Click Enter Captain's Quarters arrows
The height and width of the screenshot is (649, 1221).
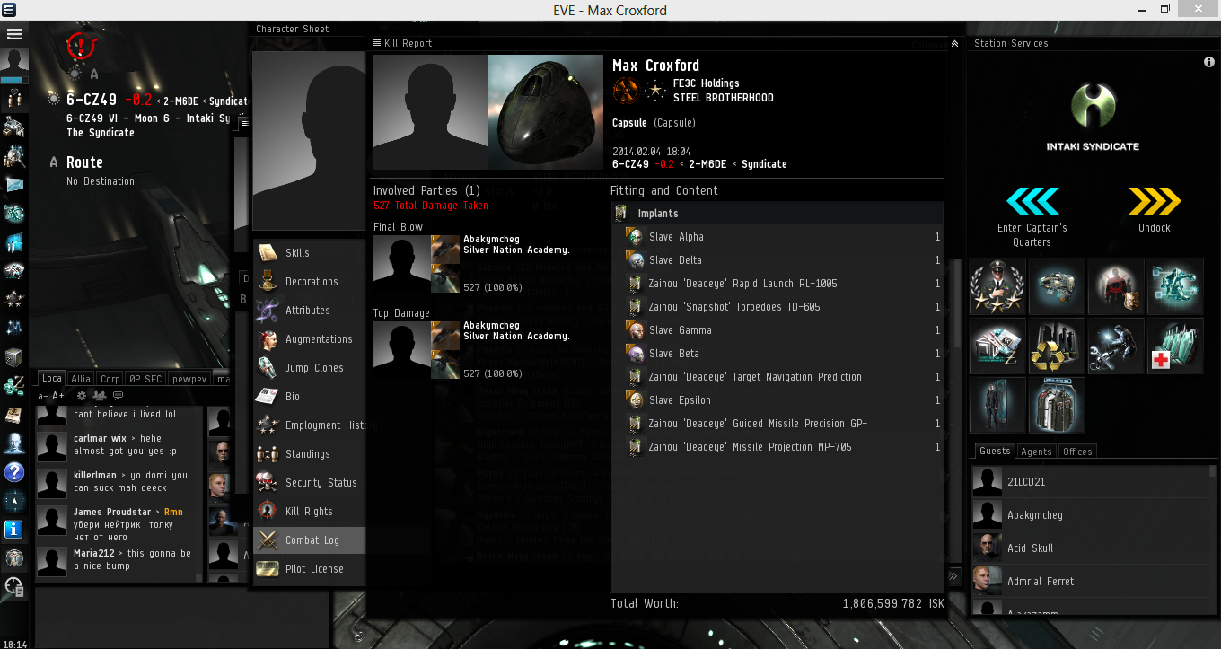1032,202
